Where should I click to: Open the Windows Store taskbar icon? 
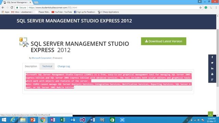[112, 120]
